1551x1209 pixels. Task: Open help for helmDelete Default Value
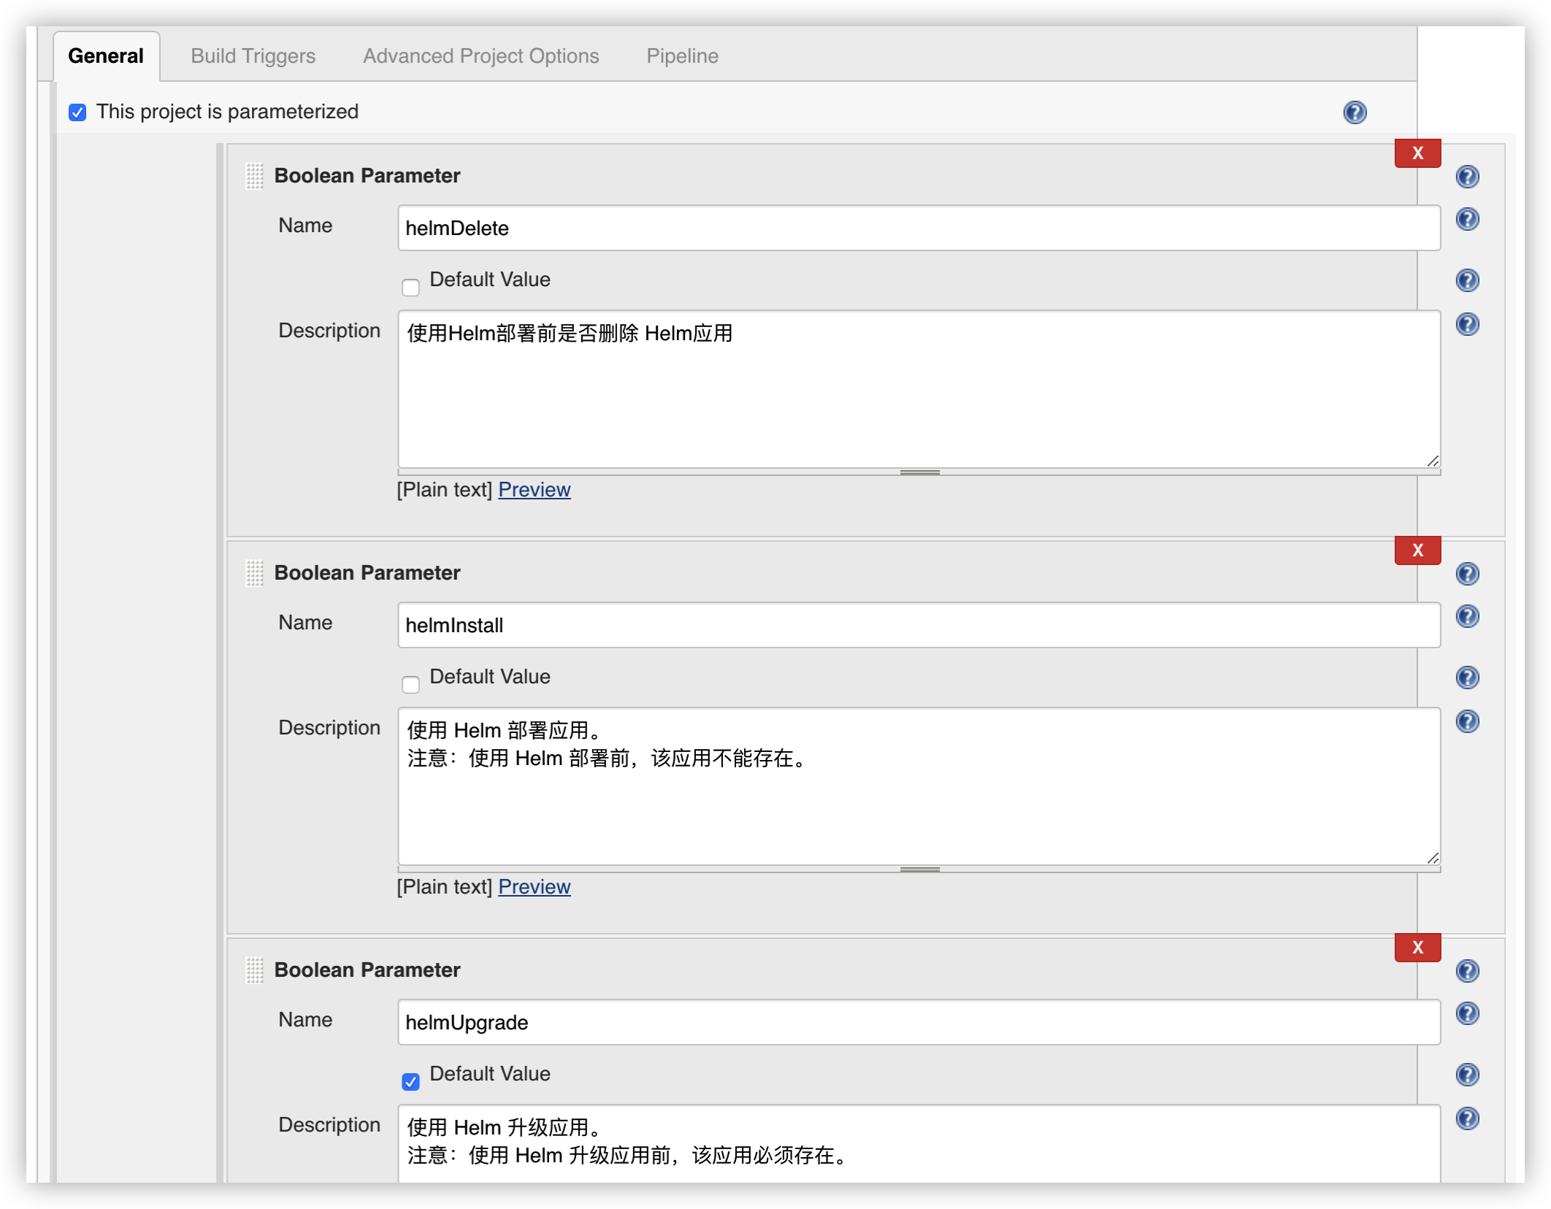(x=1467, y=280)
